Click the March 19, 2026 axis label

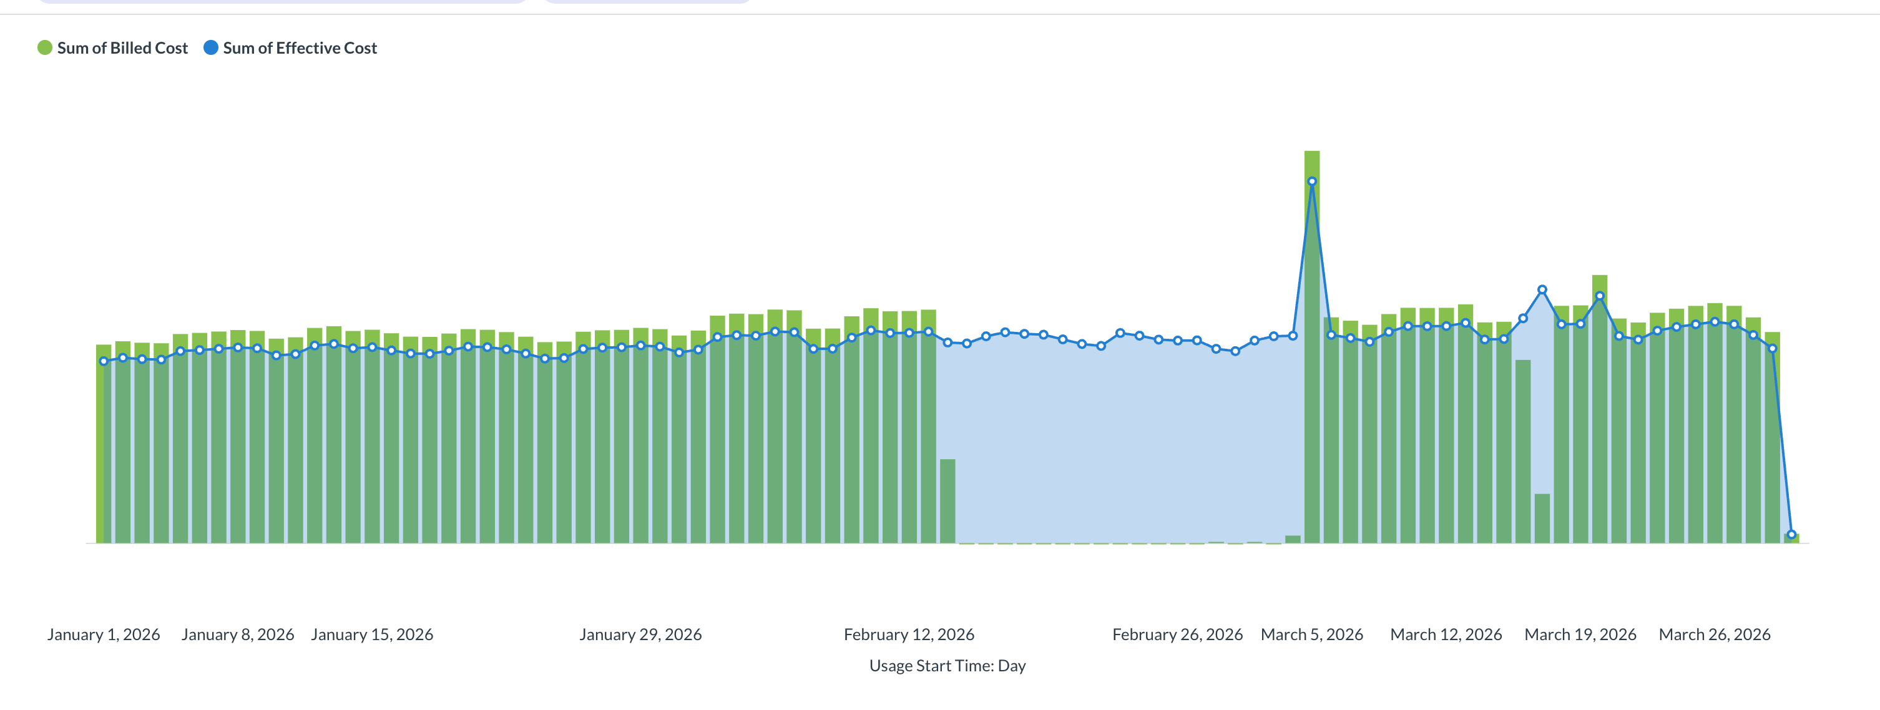coord(1580,635)
